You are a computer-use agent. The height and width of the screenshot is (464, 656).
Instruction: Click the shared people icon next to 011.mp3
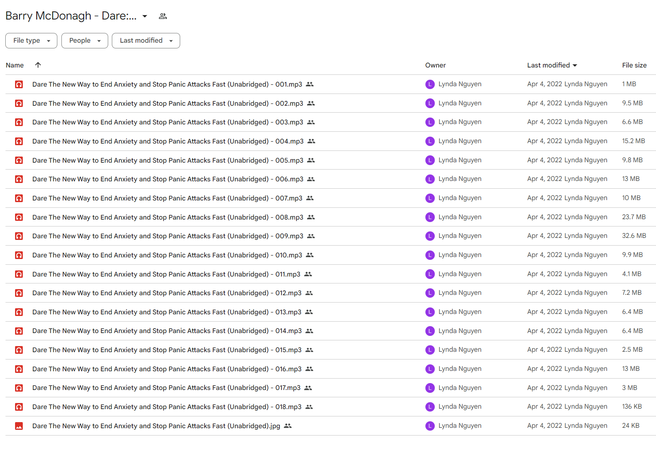point(308,274)
